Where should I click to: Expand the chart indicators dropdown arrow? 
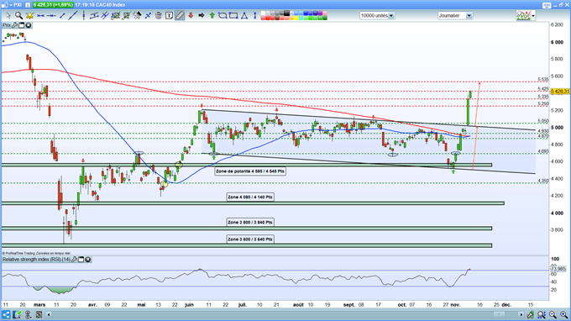tap(533, 16)
